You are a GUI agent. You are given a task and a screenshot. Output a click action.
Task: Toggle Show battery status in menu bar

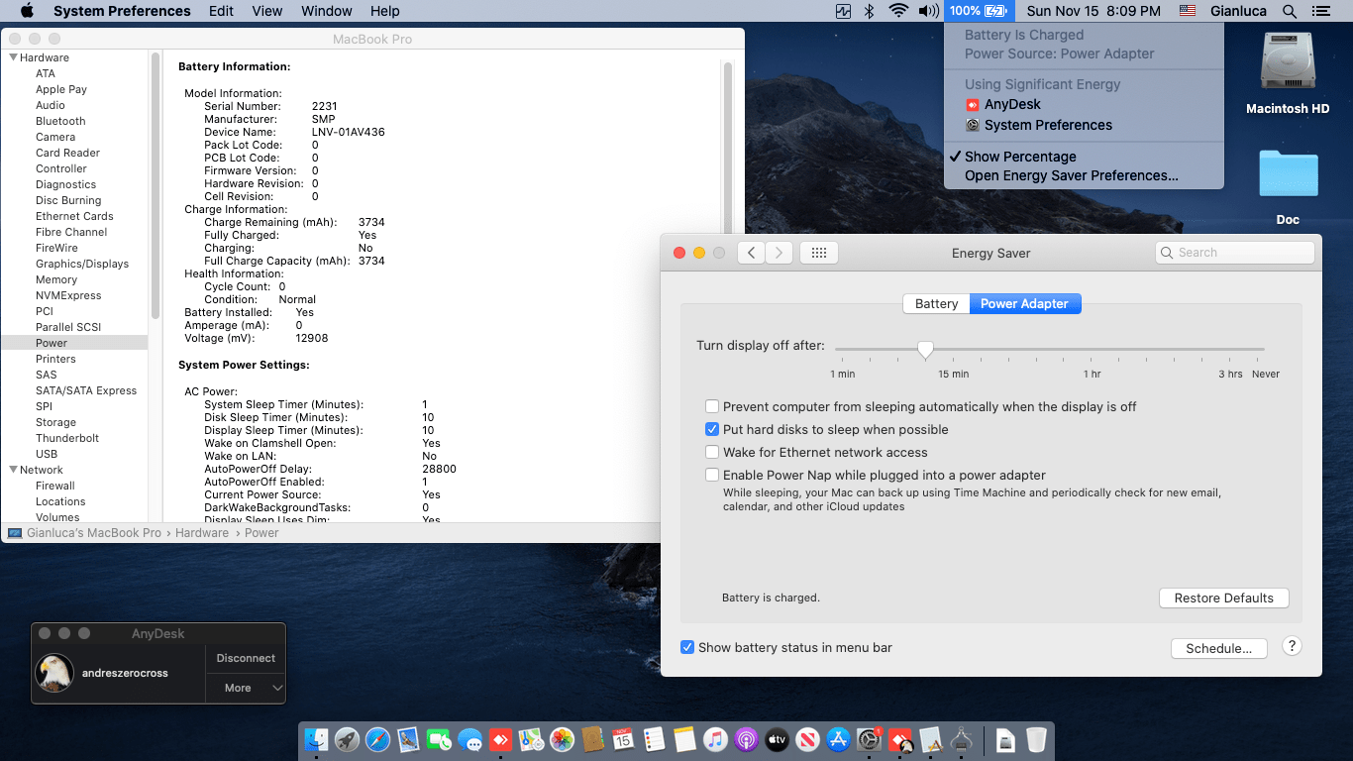point(687,647)
